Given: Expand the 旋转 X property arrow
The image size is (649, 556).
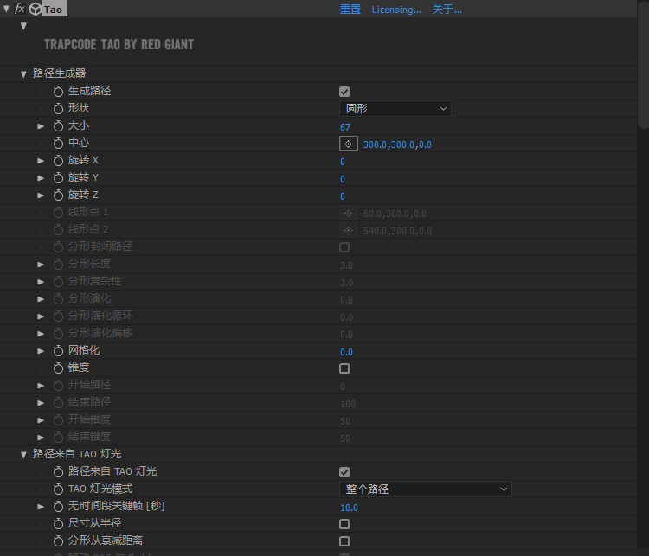Looking at the screenshot, I should [41, 161].
